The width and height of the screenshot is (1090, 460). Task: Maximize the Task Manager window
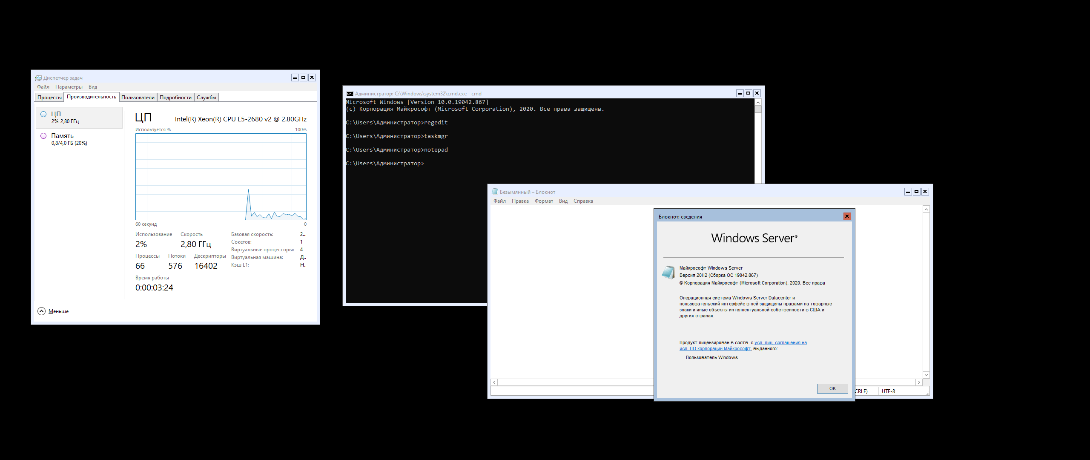point(303,78)
